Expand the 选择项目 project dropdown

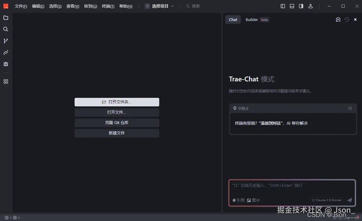click(x=159, y=6)
